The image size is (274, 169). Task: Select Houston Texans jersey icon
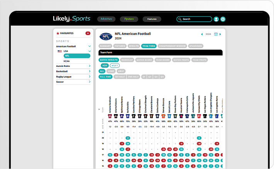tap(181, 116)
